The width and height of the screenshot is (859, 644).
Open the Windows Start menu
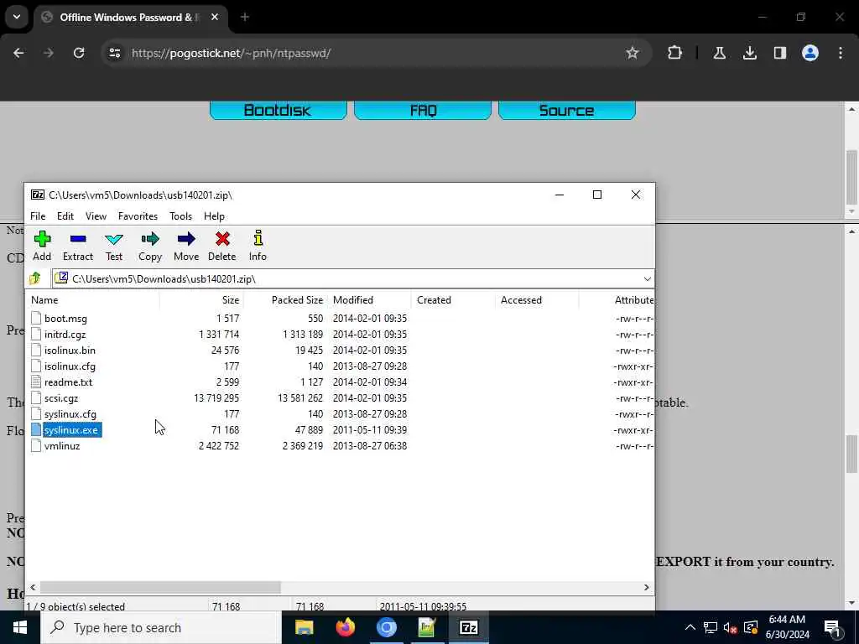tap(20, 627)
